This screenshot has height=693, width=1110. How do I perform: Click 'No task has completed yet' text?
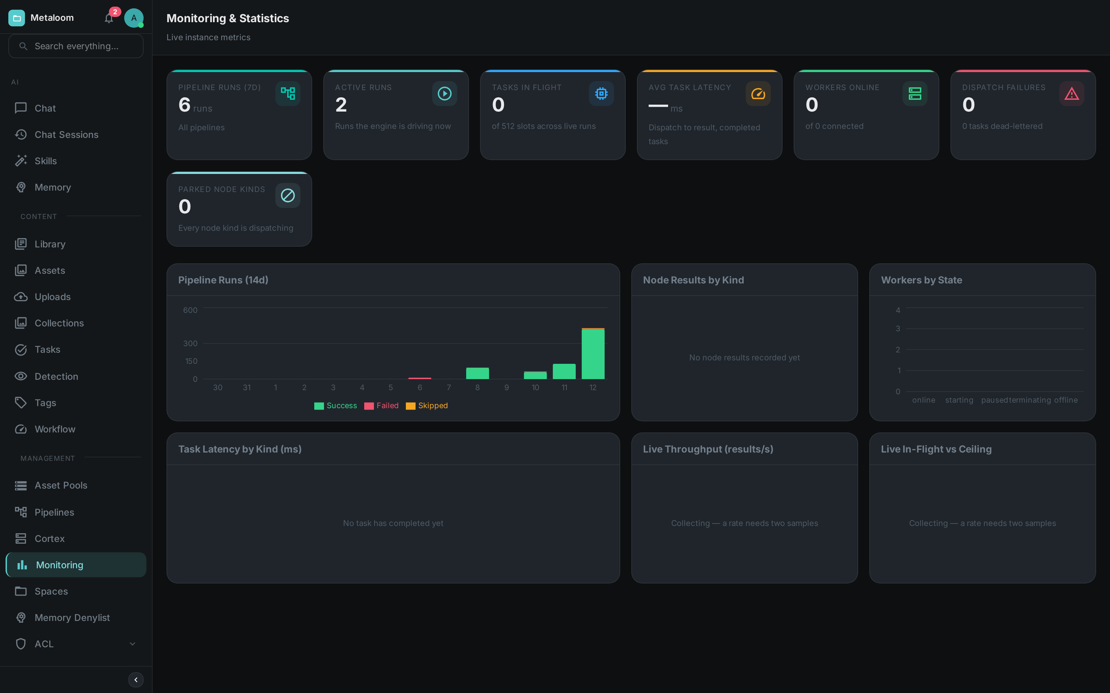393,523
